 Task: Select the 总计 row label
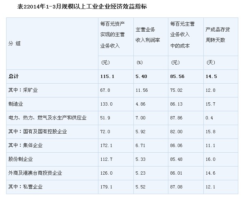click(13, 76)
